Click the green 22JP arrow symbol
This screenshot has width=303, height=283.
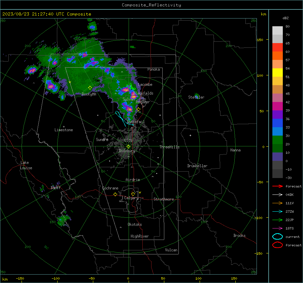tap(277, 220)
